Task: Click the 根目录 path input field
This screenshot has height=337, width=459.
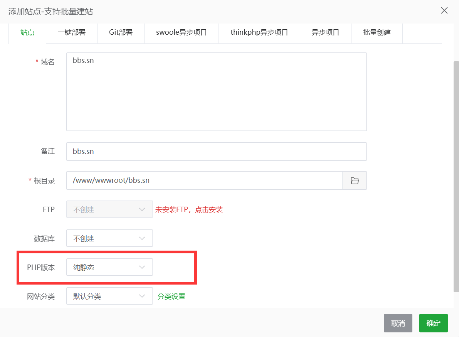Action: coord(205,180)
